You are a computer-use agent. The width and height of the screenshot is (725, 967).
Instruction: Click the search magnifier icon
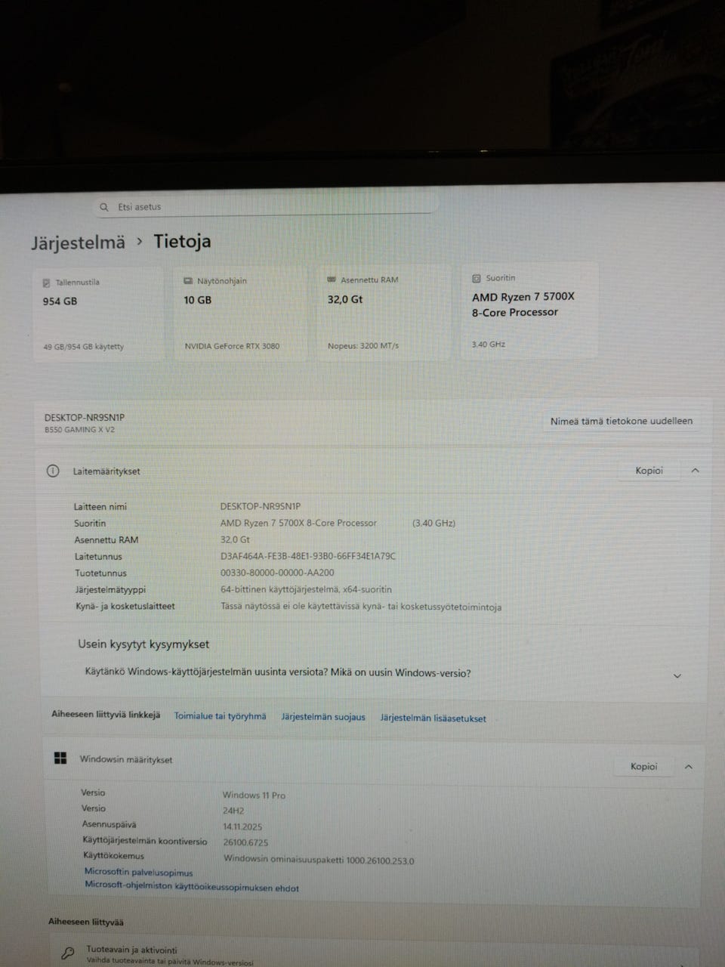click(104, 207)
